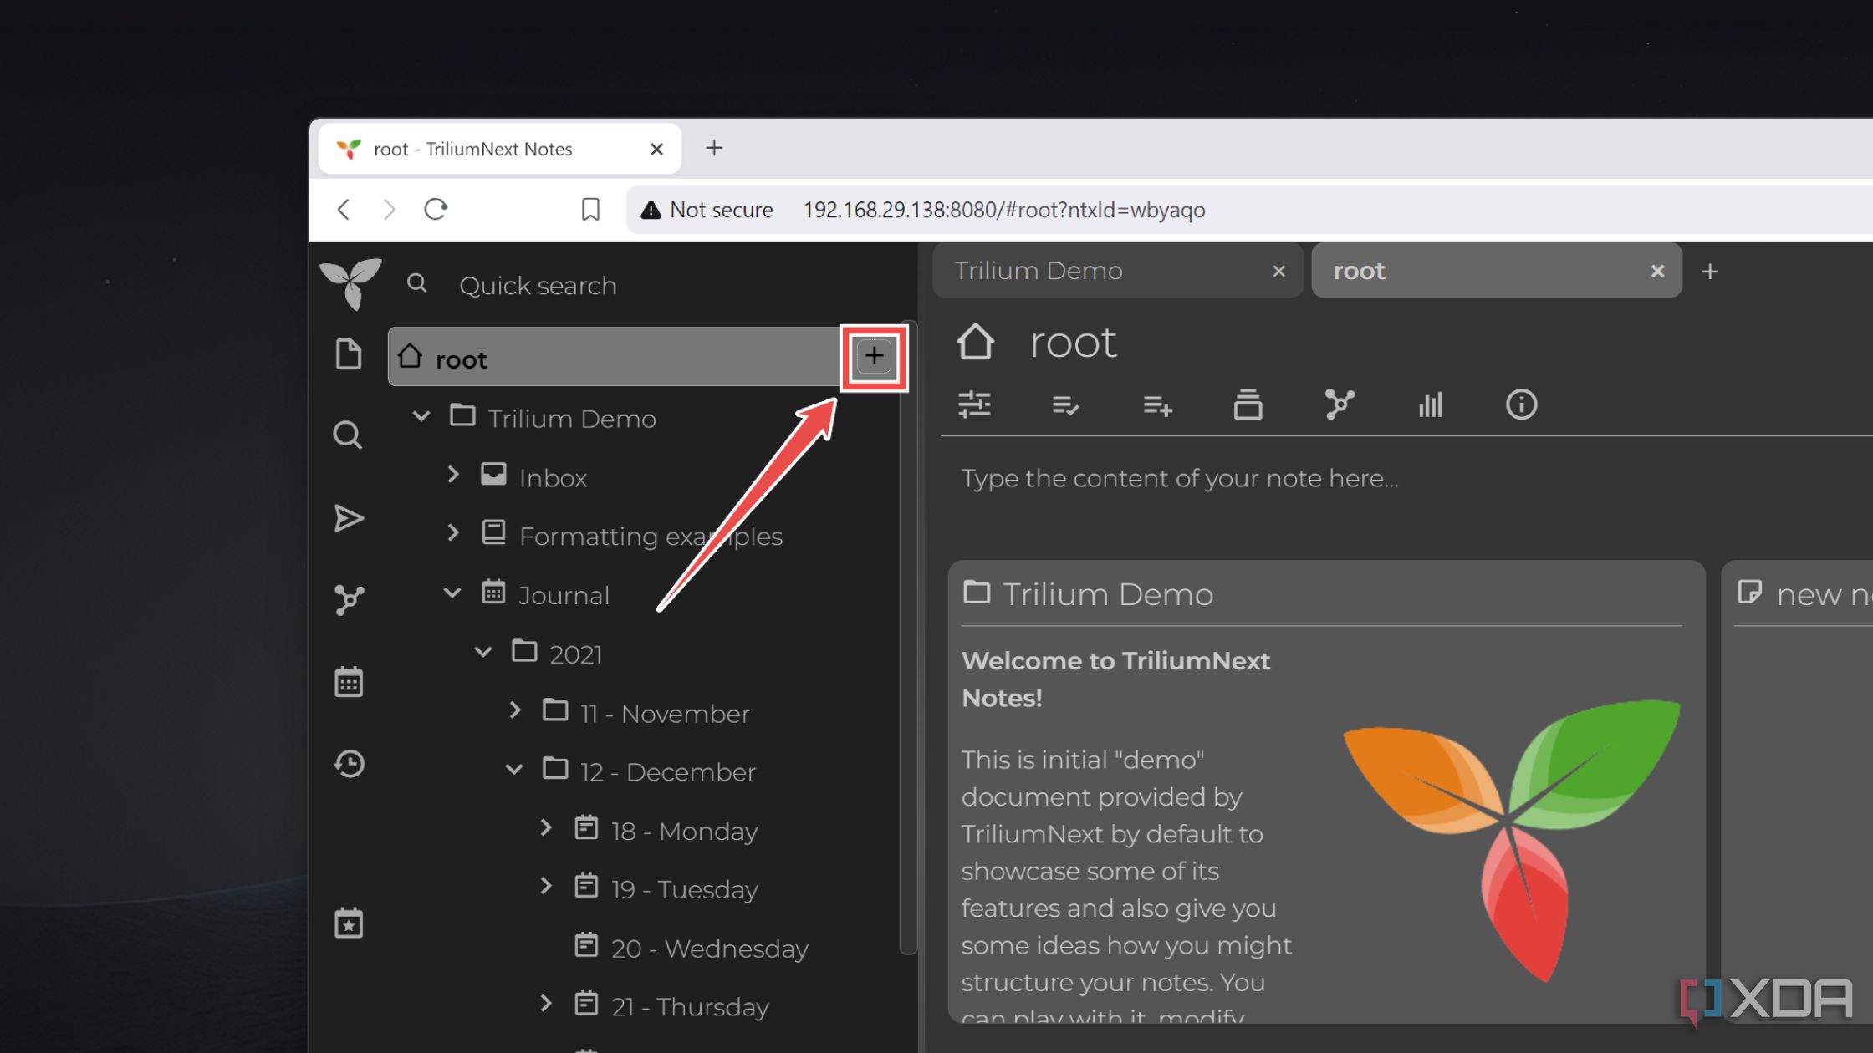Viewport: 1873px width, 1053px height.
Task: Go forward in browser
Action: coord(389,209)
